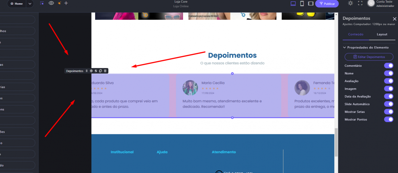Switch to the Layout tab
This screenshot has height=173, width=398.
click(x=382, y=34)
